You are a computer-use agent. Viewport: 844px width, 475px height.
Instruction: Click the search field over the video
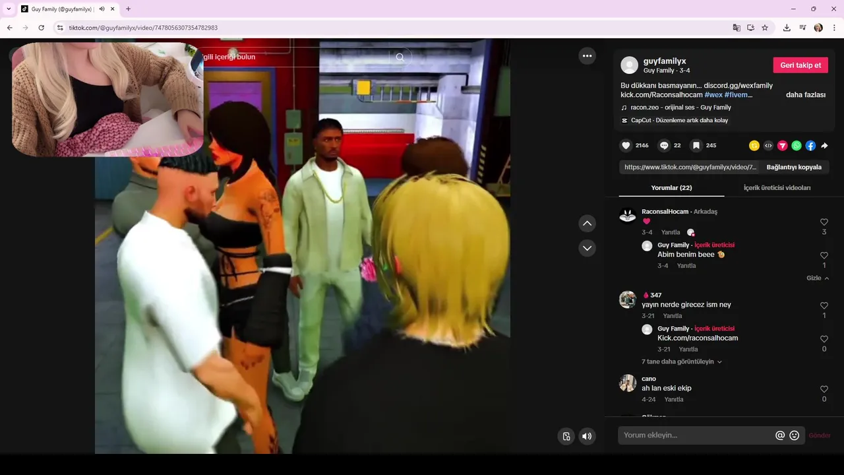coord(295,57)
